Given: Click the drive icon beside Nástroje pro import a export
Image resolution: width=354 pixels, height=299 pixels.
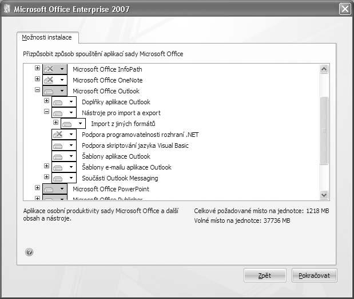Looking at the screenshot, I should [58, 113].
